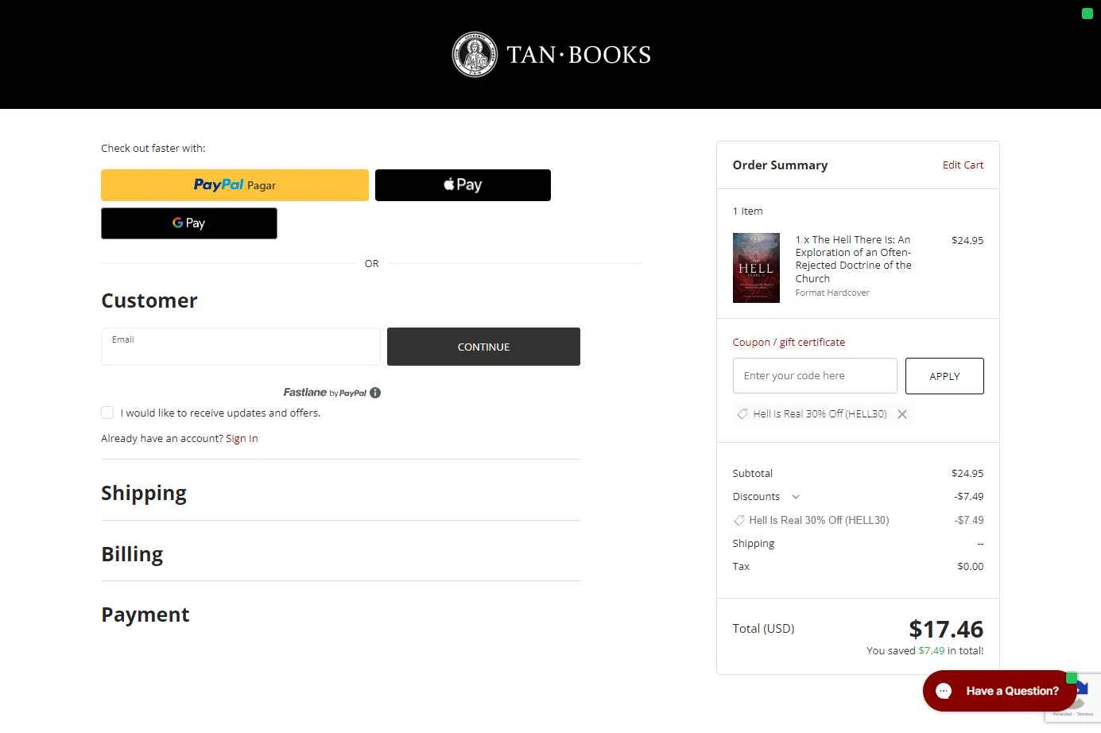Tick the receive updates and offers checkbox
Image resolution: width=1101 pixels, height=733 pixels.
tap(107, 413)
